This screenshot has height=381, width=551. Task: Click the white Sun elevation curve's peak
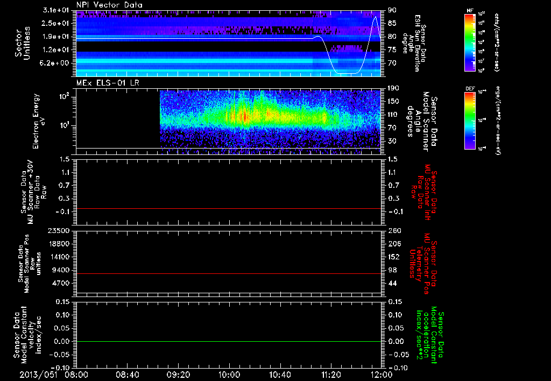(x=376, y=16)
